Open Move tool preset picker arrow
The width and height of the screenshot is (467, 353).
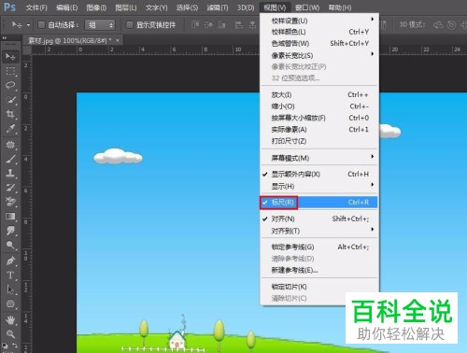[28, 24]
